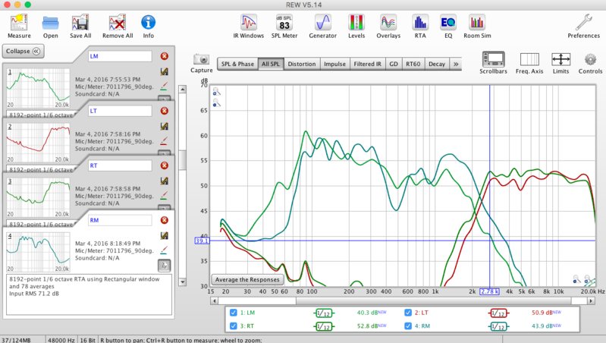Image resolution: width=606 pixels, height=343 pixels.
Task: Click measurement list scroll up arrow
Action: pos(183,89)
